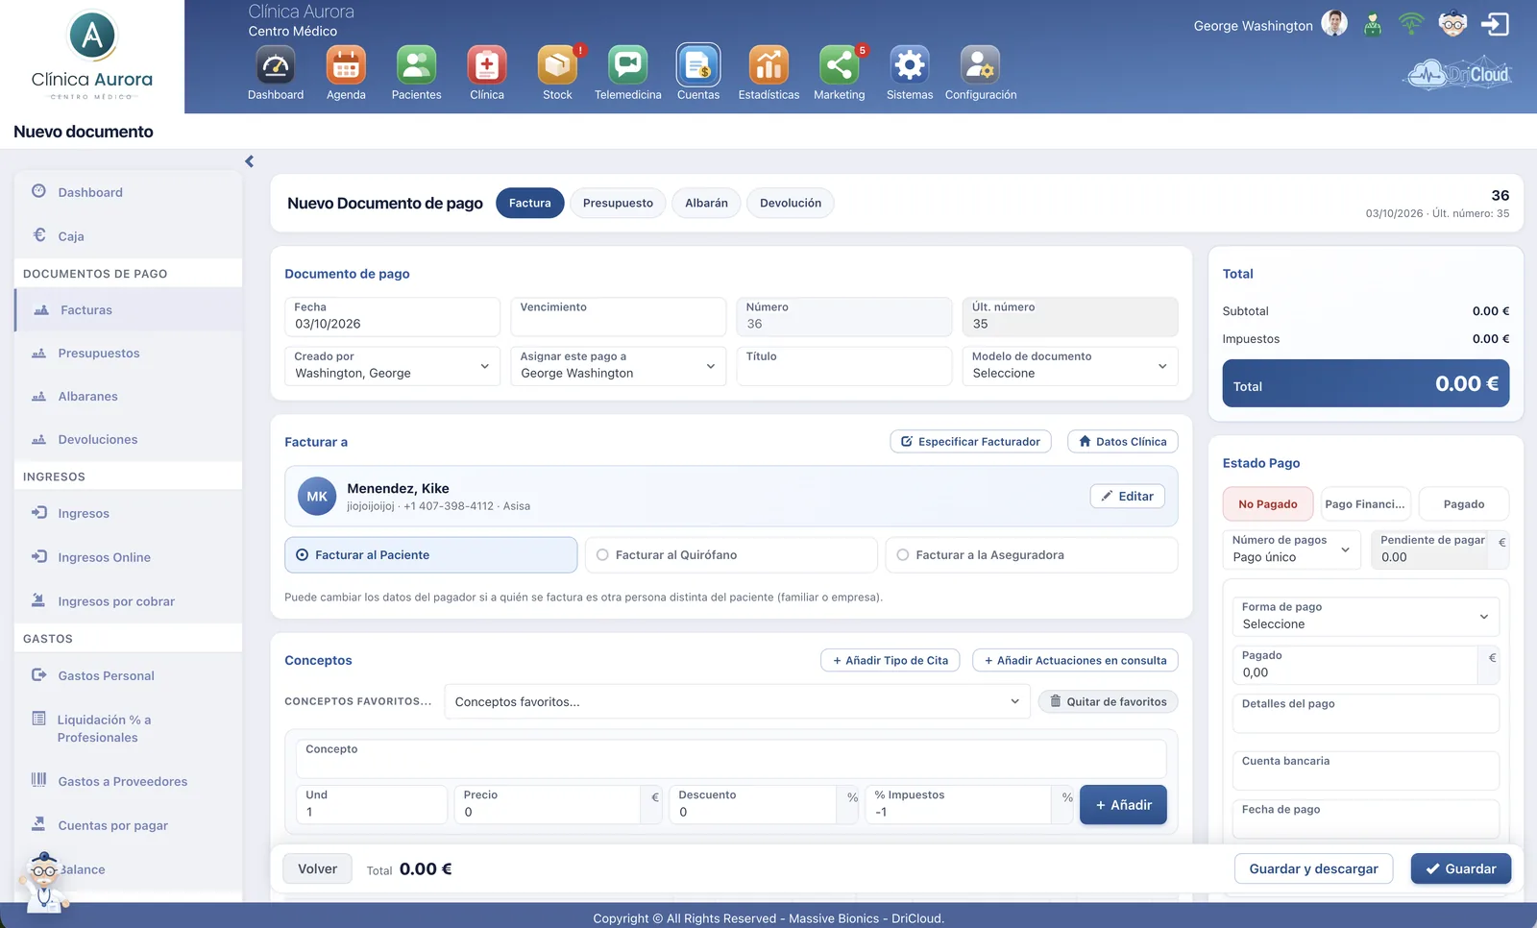The image size is (1537, 928).
Task: Open the Telemedicina module icon
Action: click(628, 65)
